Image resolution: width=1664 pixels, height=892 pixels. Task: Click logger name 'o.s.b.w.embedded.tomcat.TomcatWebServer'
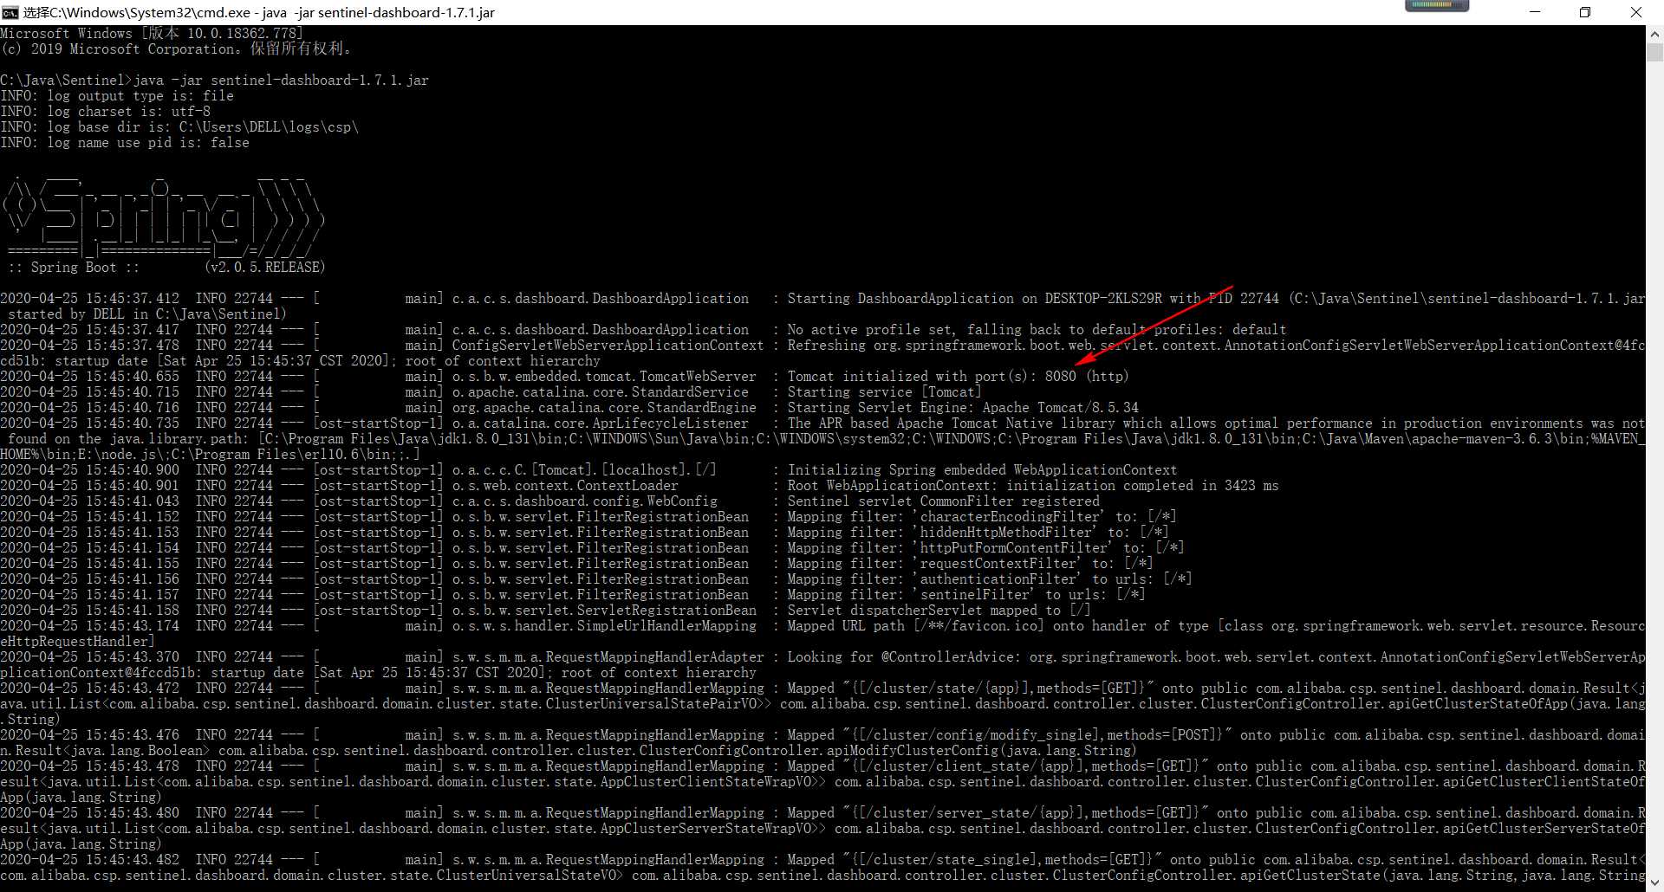(604, 377)
